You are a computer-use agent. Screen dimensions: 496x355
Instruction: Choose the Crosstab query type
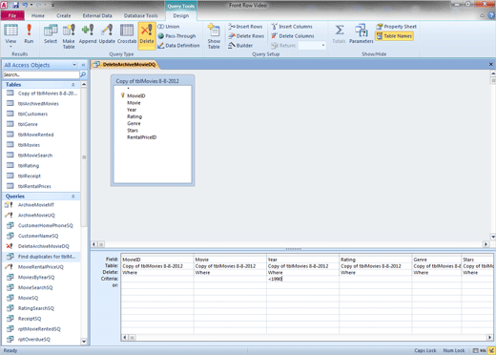point(127,33)
